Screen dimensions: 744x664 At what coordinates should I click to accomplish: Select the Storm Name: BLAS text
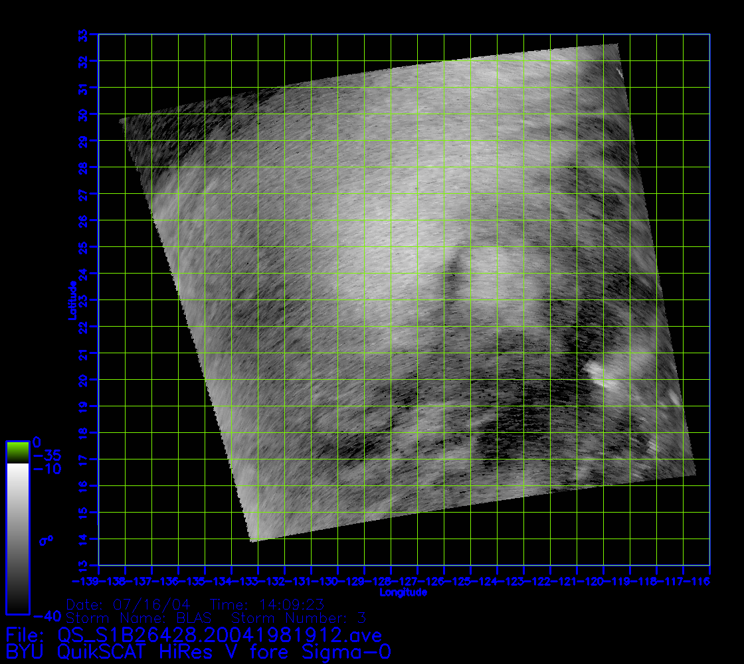(x=139, y=618)
